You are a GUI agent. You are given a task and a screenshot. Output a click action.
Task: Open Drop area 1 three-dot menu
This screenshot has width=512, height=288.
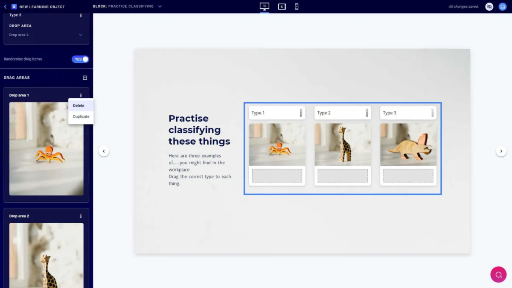[81, 96]
